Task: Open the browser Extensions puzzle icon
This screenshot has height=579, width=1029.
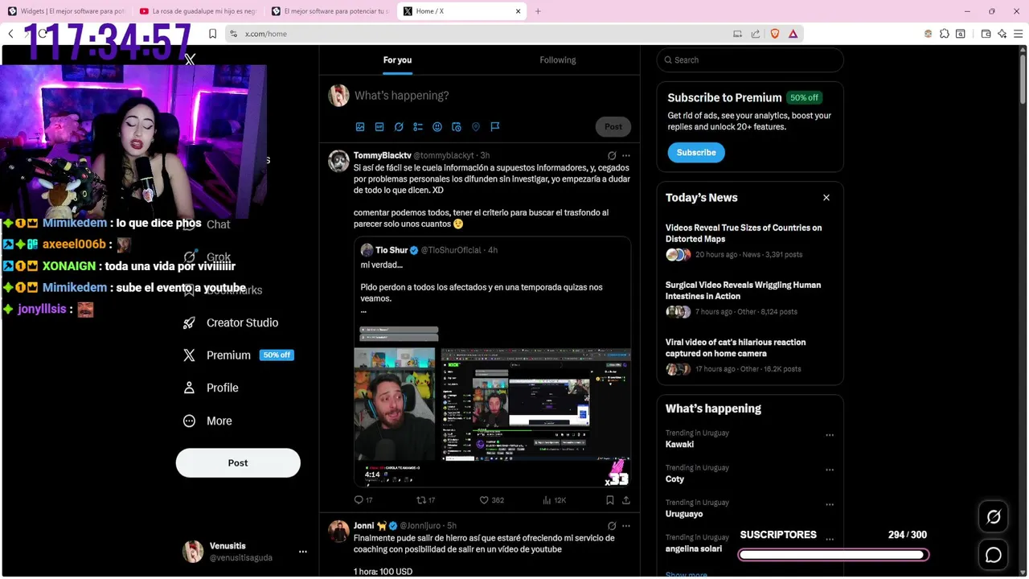Action: (x=945, y=34)
